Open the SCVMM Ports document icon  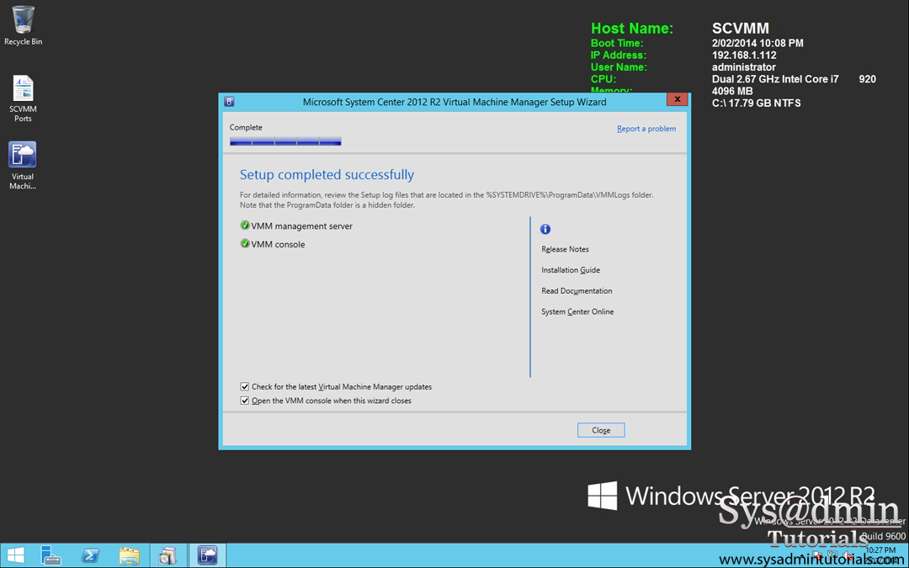click(x=24, y=98)
